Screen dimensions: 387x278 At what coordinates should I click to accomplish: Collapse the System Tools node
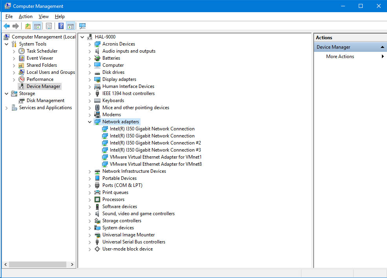(7, 44)
